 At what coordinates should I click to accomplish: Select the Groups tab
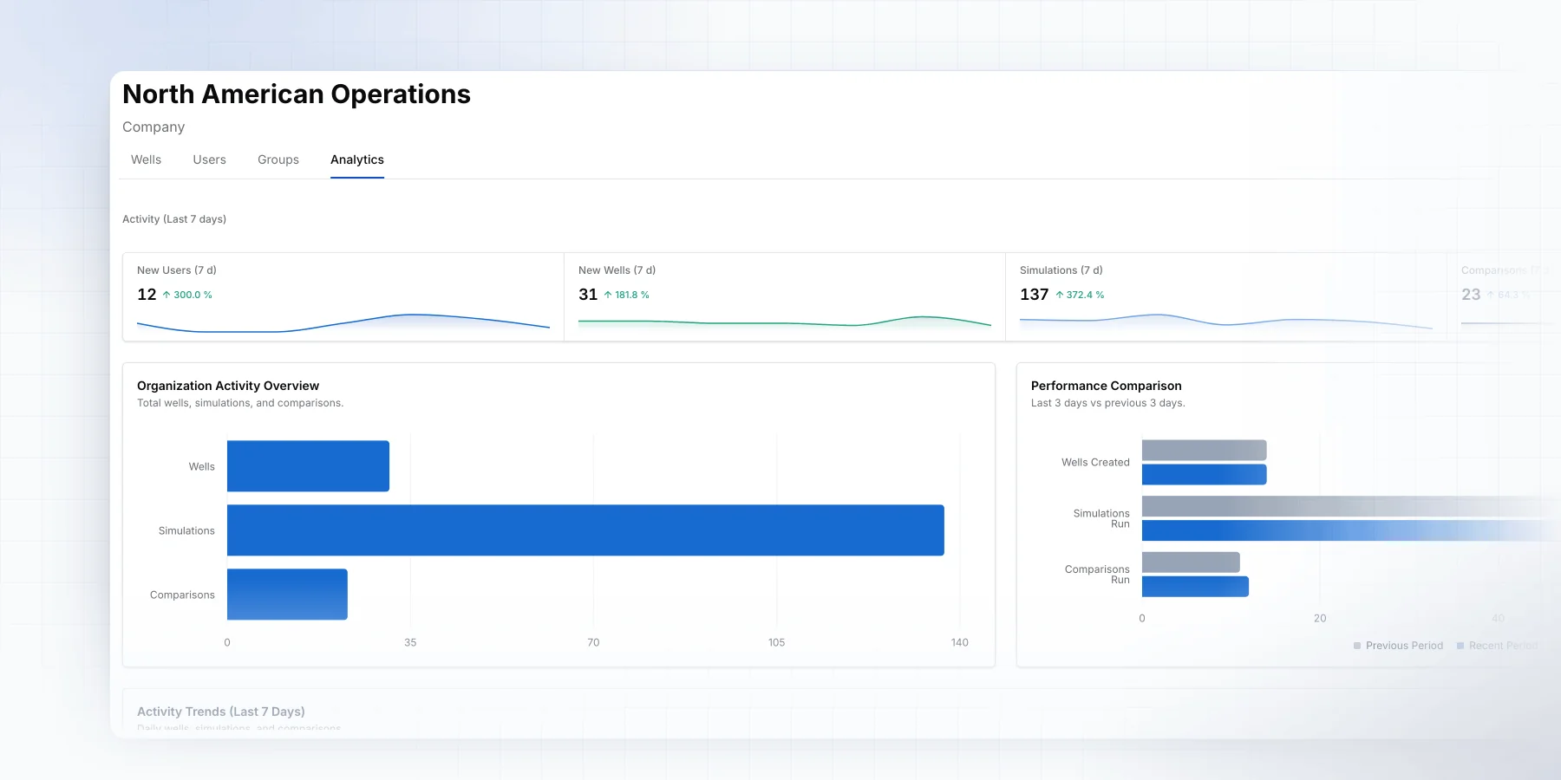(278, 159)
